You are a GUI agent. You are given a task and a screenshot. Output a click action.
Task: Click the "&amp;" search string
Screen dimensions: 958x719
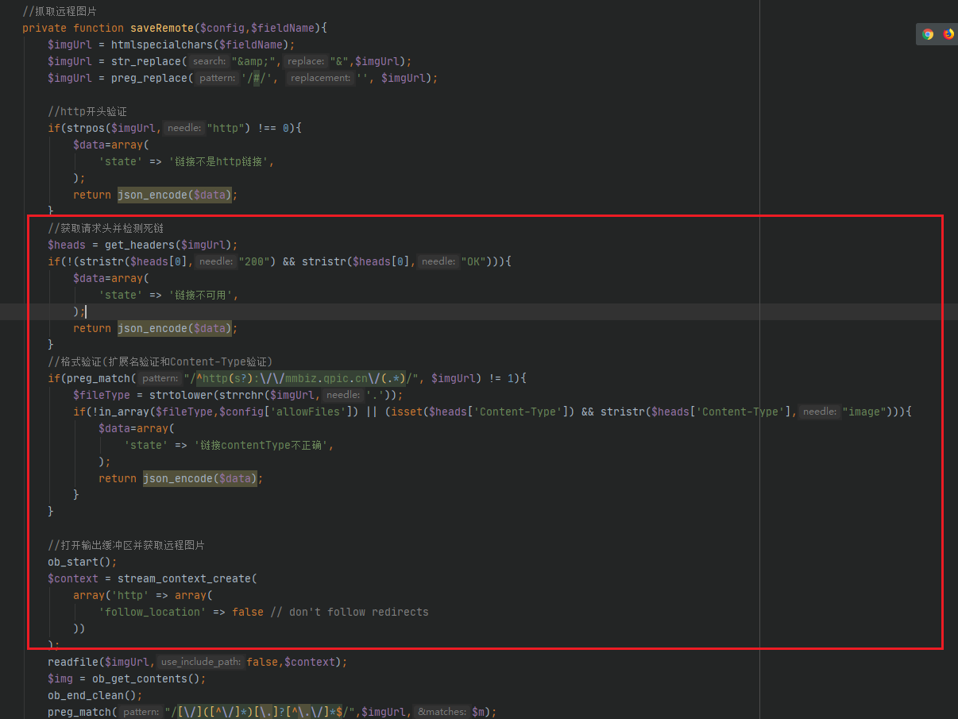[253, 61]
